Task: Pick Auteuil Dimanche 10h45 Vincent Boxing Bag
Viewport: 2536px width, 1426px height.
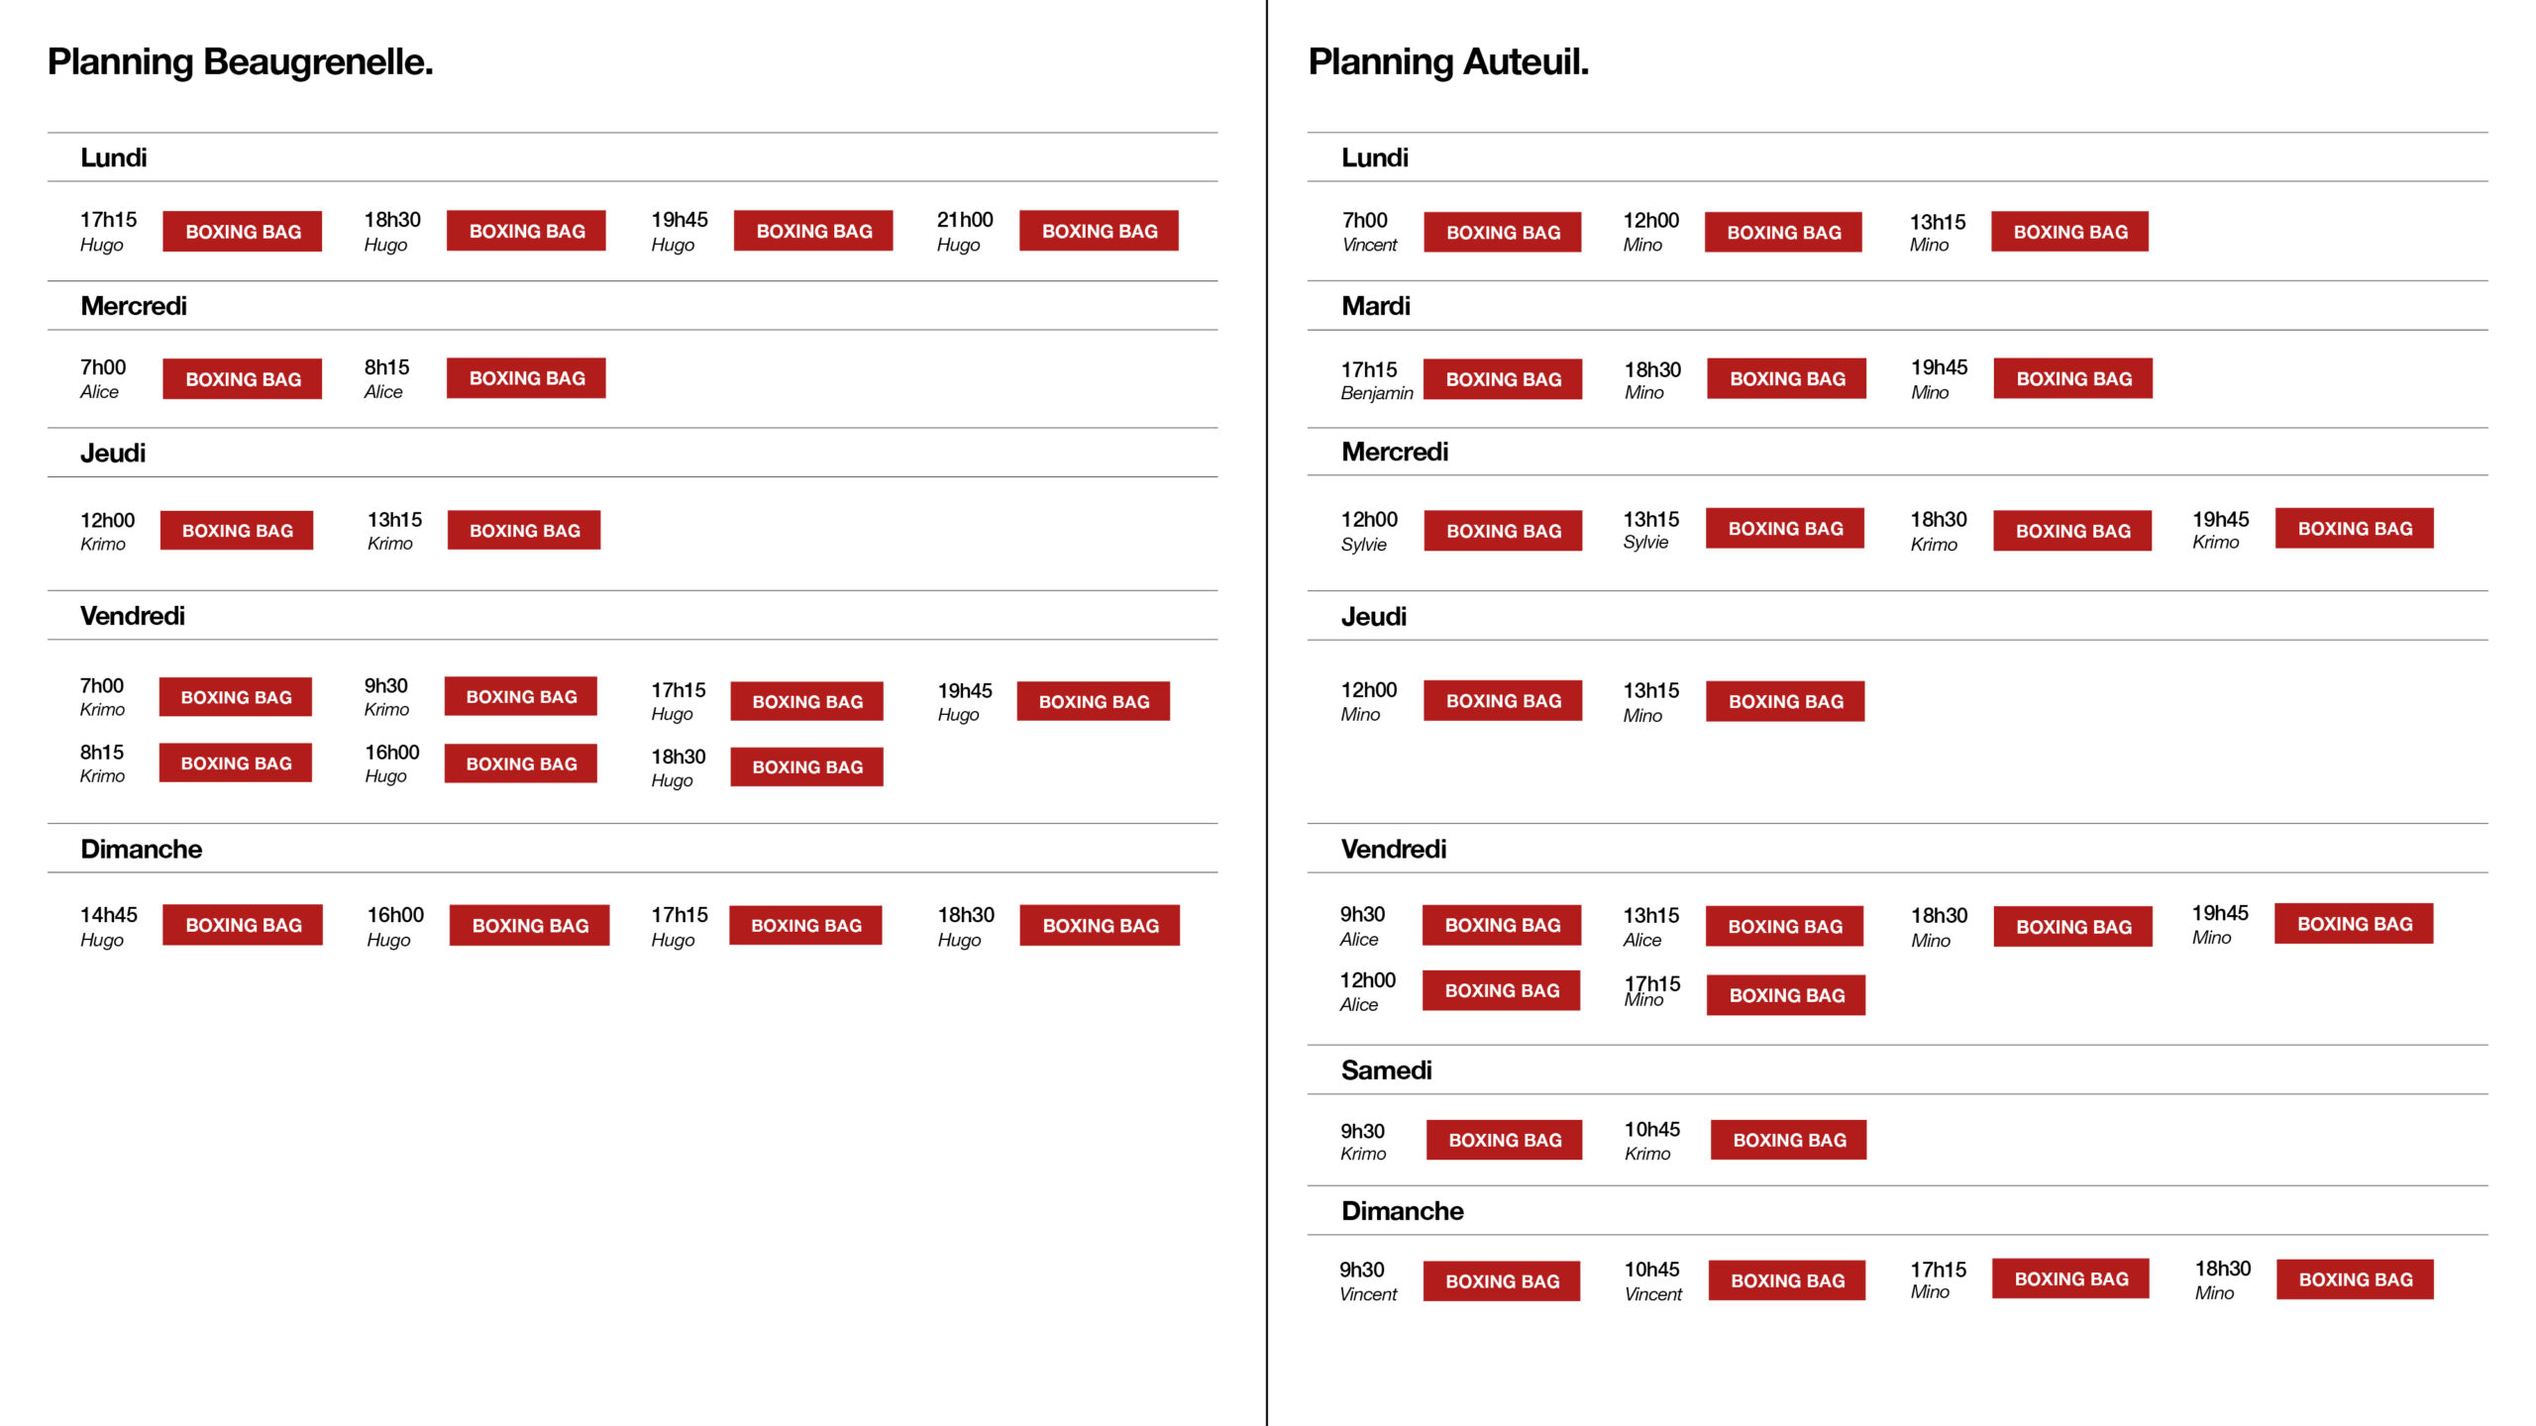Action: tap(1787, 1280)
